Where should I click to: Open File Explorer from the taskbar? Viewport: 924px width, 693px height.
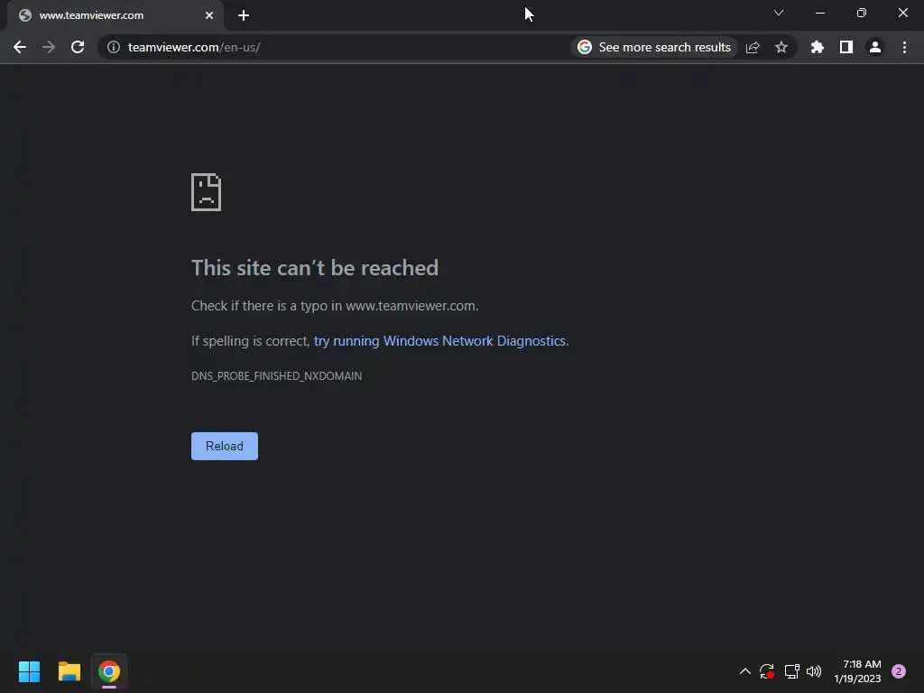69,671
